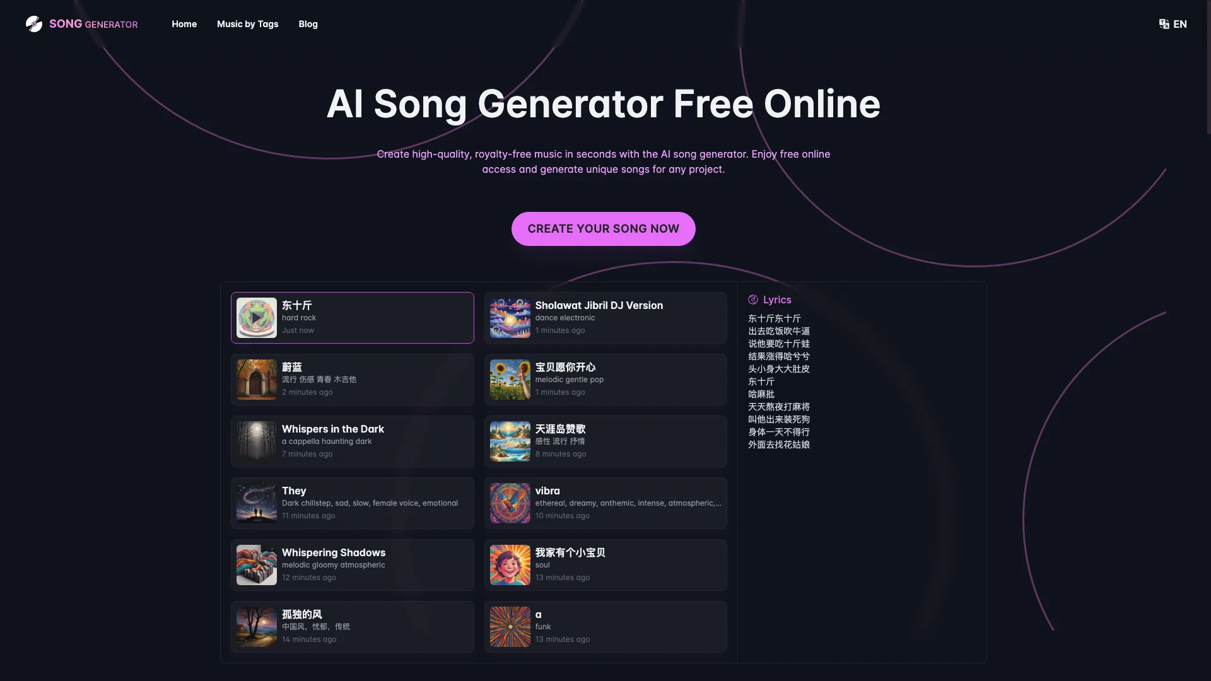This screenshot has width=1211, height=681.
Task: Click CREATE YOUR SONG NOW button
Action: tap(602, 228)
